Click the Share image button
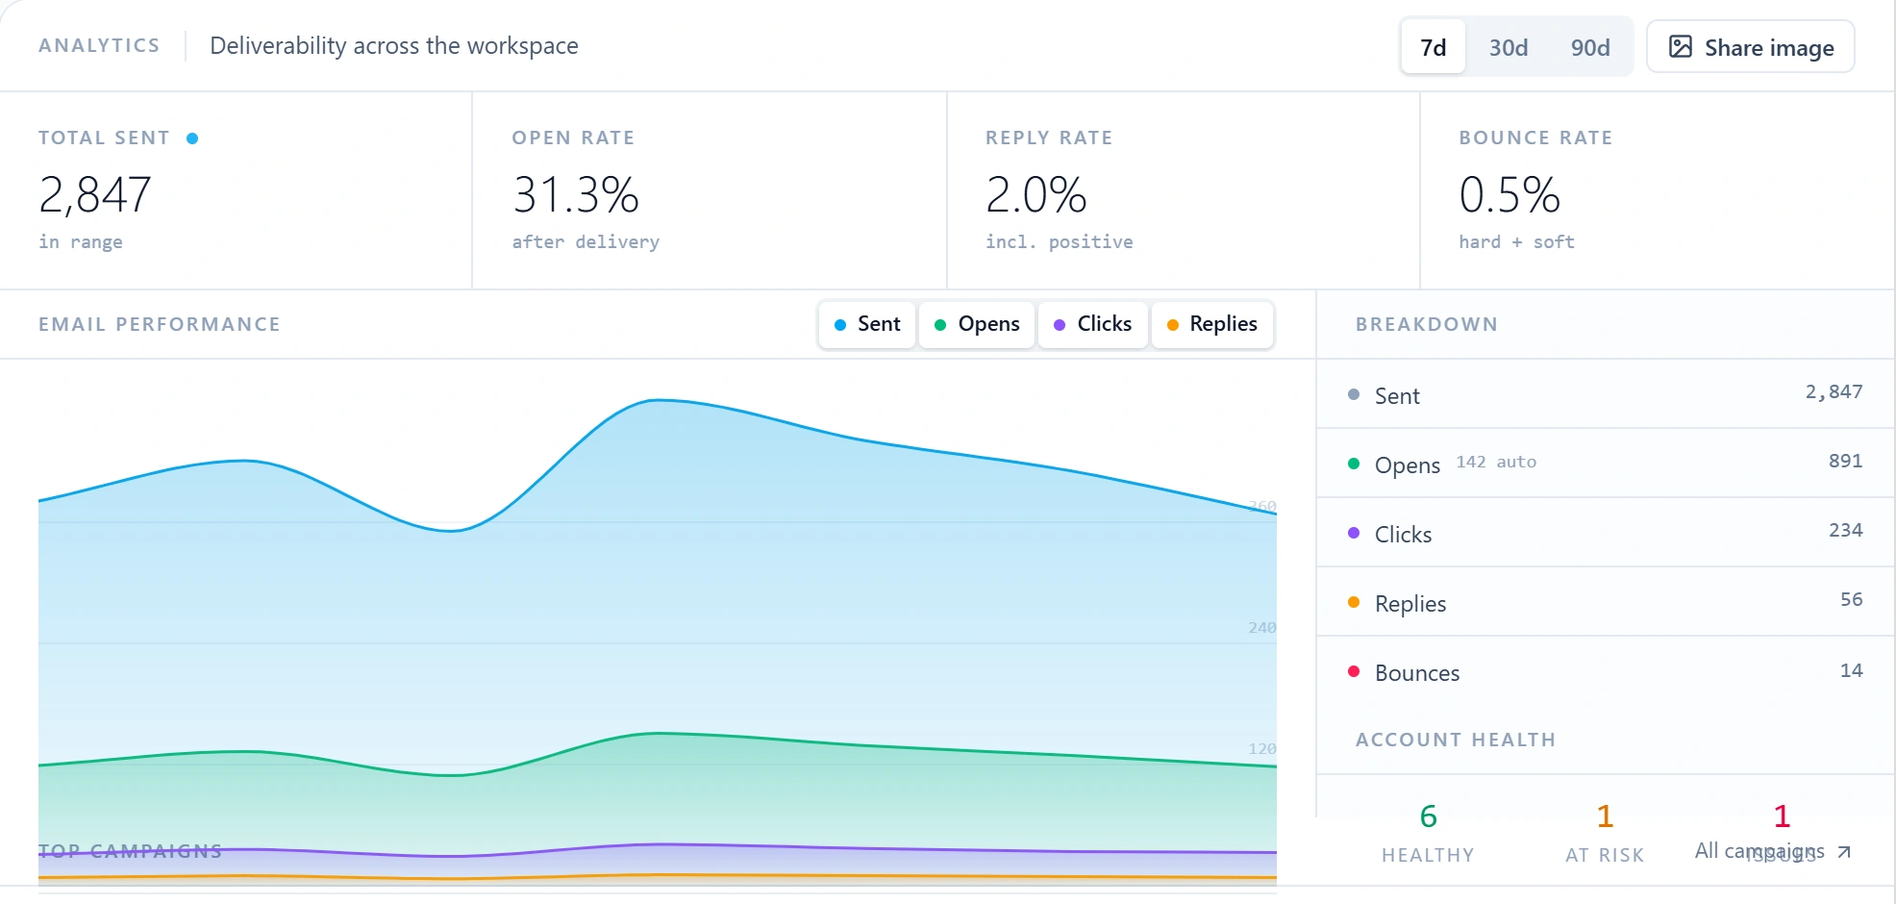Screen dimensions: 1896x904 (x=1750, y=47)
